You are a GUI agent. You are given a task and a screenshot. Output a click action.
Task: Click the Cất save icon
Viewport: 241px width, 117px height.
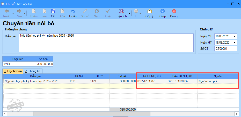click(53, 11)
